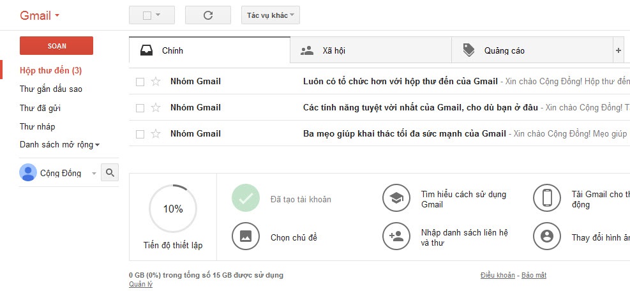Click the people icon on Xã hội tab
This screenshot has width=630, height=291.
[307, 50]
